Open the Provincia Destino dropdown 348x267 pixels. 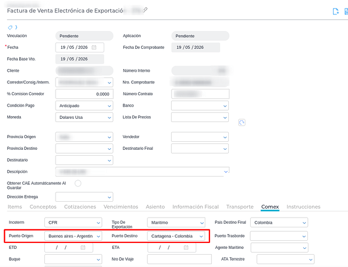tap(84, 149)
